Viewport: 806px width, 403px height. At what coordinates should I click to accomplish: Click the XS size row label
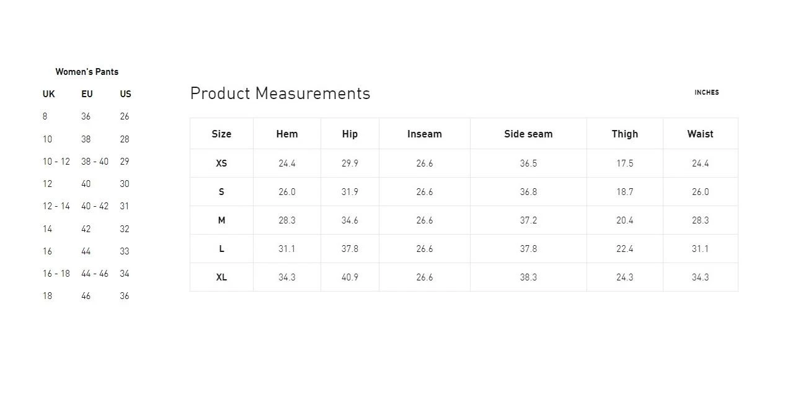point(221,163)
